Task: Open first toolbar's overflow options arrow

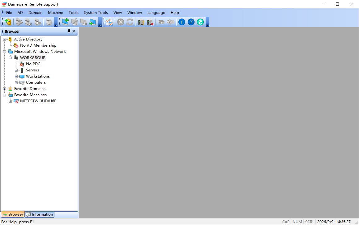Action: click(x=56, y=22)
